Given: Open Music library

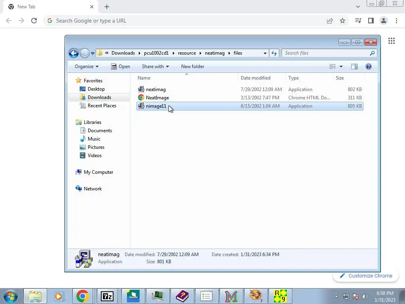Looking at the screenshot, I should click(x=90, y=139).
